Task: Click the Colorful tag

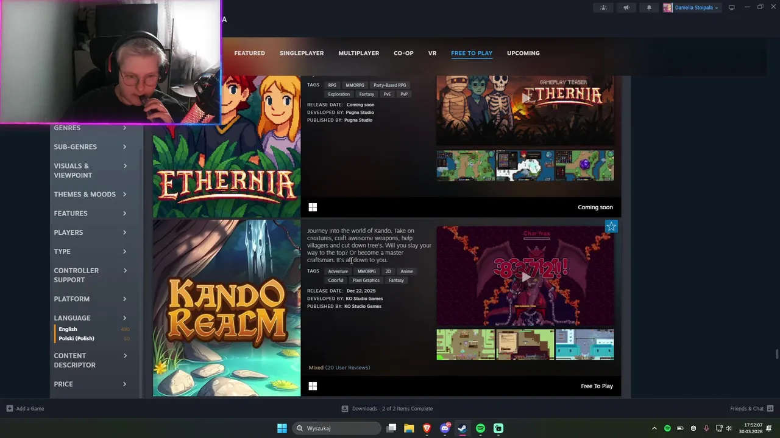Action: pos(336,280)
